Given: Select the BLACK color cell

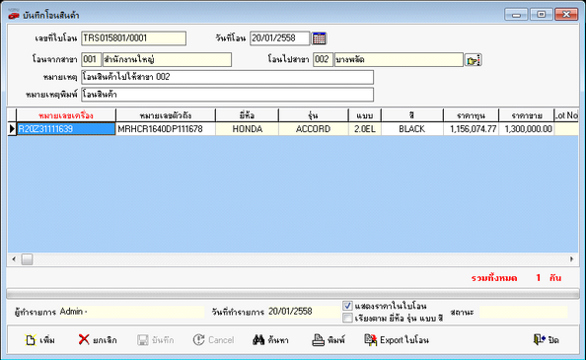Looking at the screenshot, I should click(412, 129).
